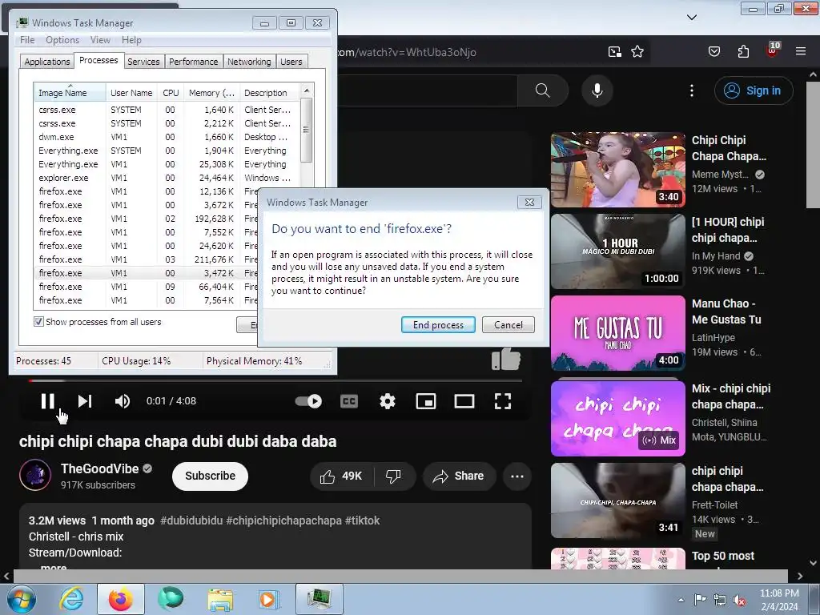Viewport: 820px width, 615px height.
Task: Open more actions ellipsis under video
Action: point(517,476)
